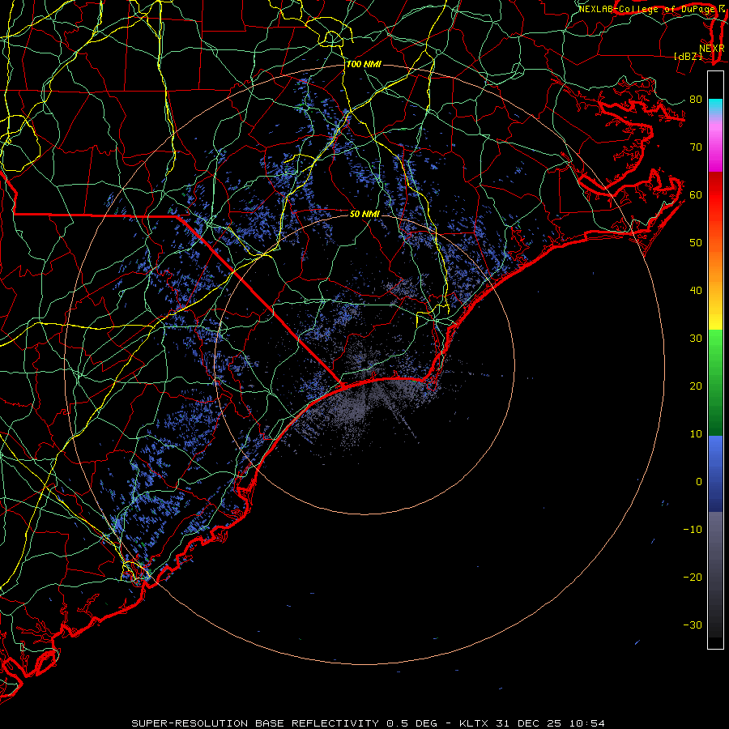The height and width of the screenshot is (729, 729).
Task: Select the 70 value on the dBZ scale
Action: coord(696,147)
